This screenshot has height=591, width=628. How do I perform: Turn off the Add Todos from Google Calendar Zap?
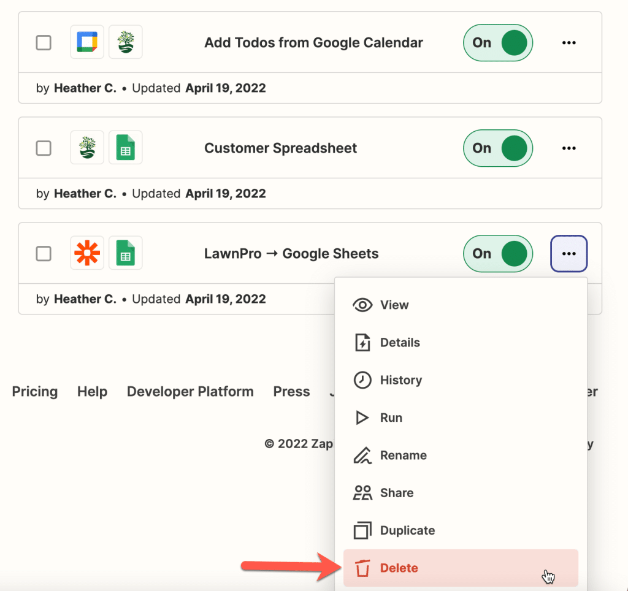click(498, 42)
